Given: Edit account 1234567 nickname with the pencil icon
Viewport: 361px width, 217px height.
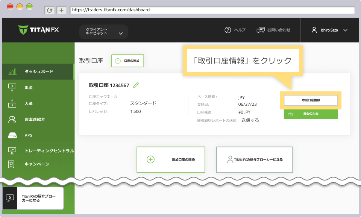Looking at the screenshot, I should 136,85.
